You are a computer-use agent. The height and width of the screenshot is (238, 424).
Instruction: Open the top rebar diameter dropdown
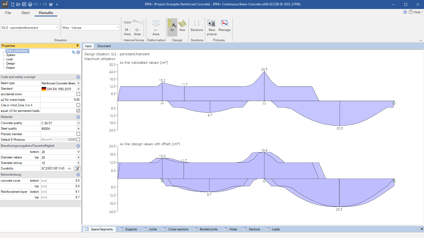(78, 157)
